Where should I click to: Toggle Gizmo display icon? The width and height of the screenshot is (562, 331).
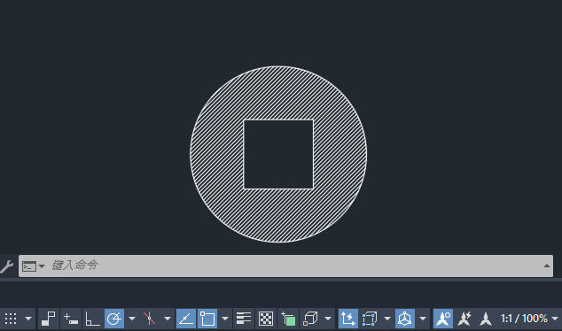pyautogui.click(x=405, y=319)
